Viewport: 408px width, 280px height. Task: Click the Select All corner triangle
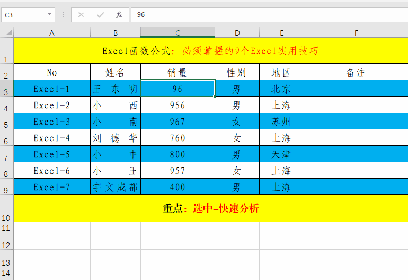9,32
